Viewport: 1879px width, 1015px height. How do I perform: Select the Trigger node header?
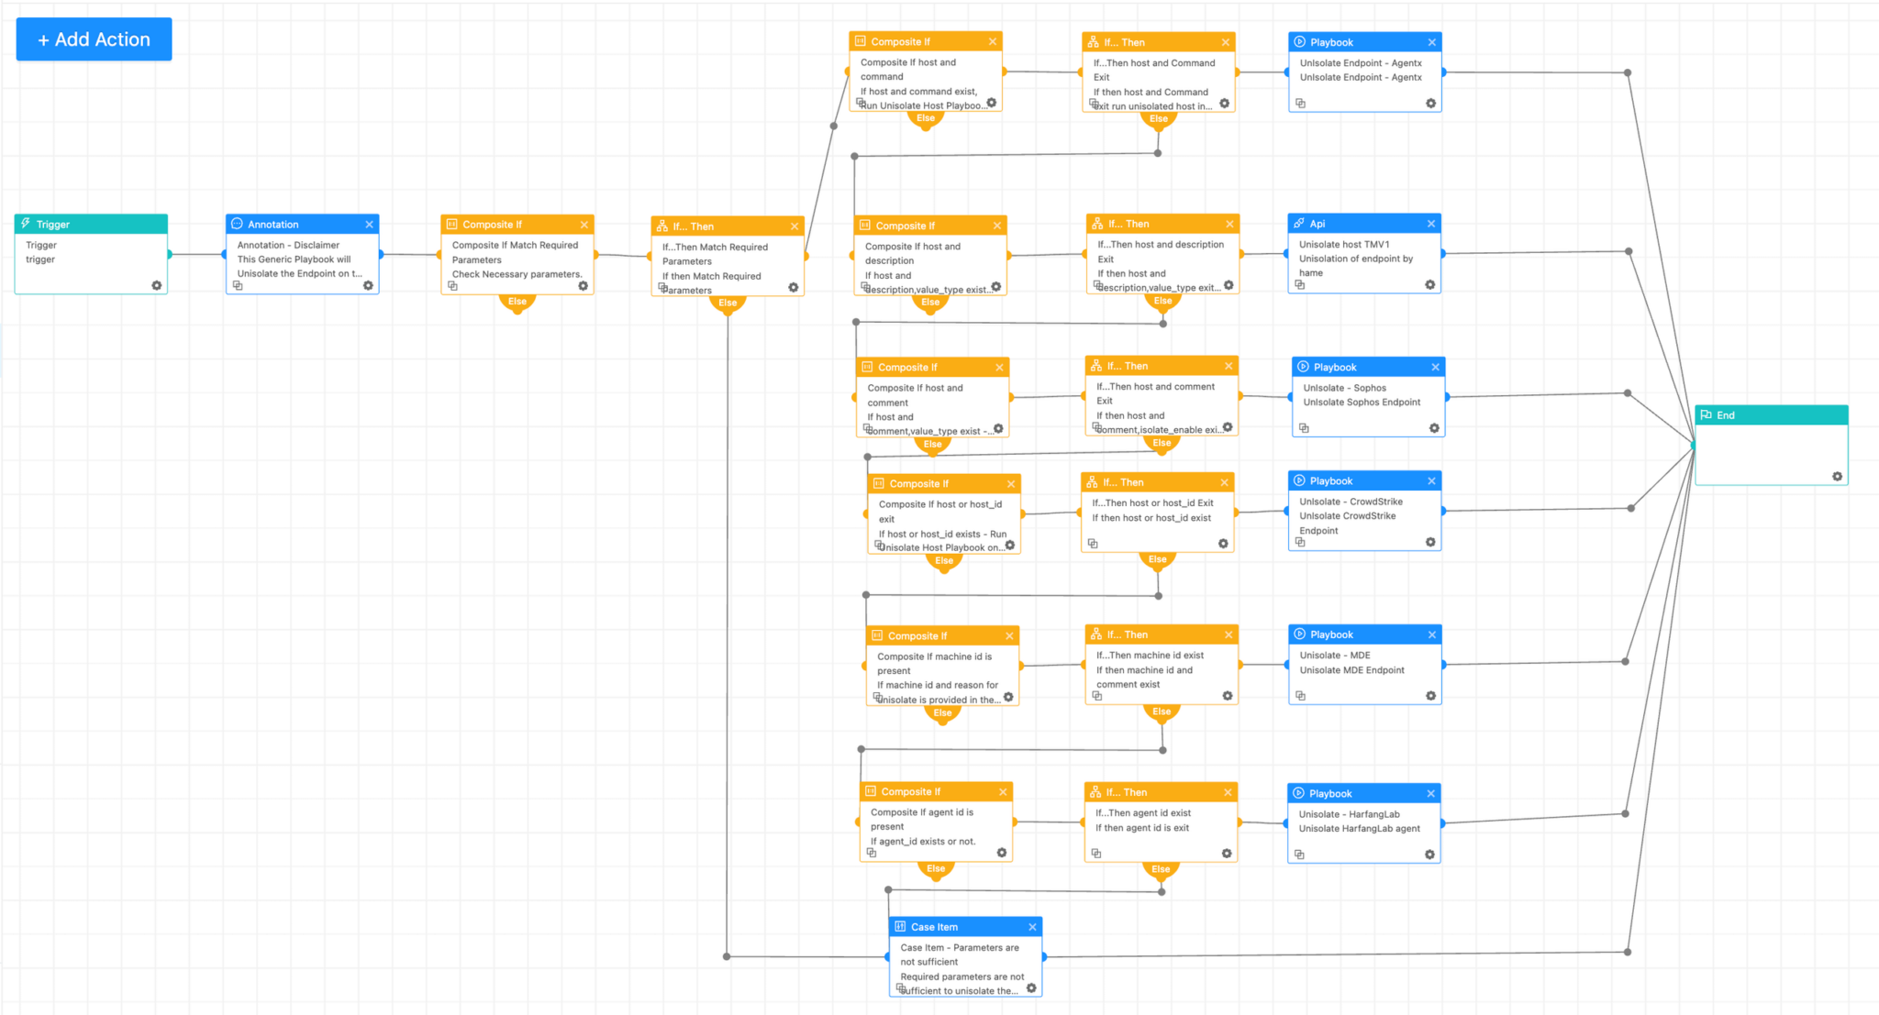tap(91, 225)
